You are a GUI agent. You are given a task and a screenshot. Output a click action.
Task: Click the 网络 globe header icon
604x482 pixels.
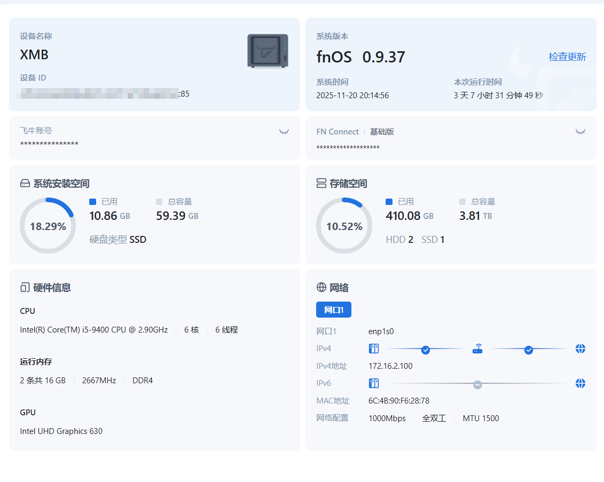(321, 288)
